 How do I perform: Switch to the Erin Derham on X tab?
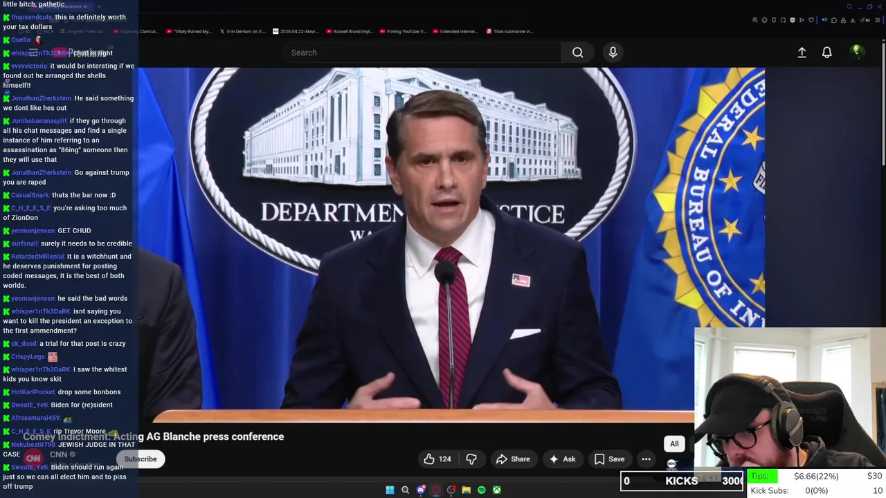242,31
